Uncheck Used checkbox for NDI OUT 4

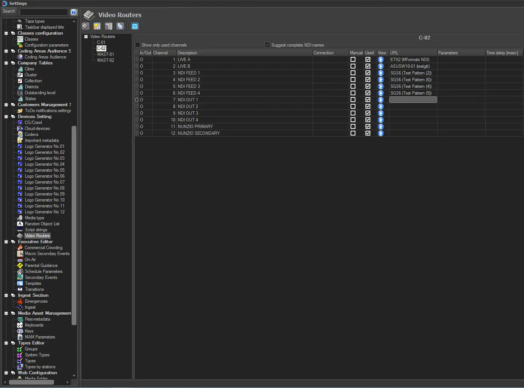[368, 120]
